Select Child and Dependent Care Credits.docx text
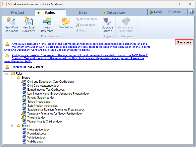The image size is (196, 147). point(50,82)
